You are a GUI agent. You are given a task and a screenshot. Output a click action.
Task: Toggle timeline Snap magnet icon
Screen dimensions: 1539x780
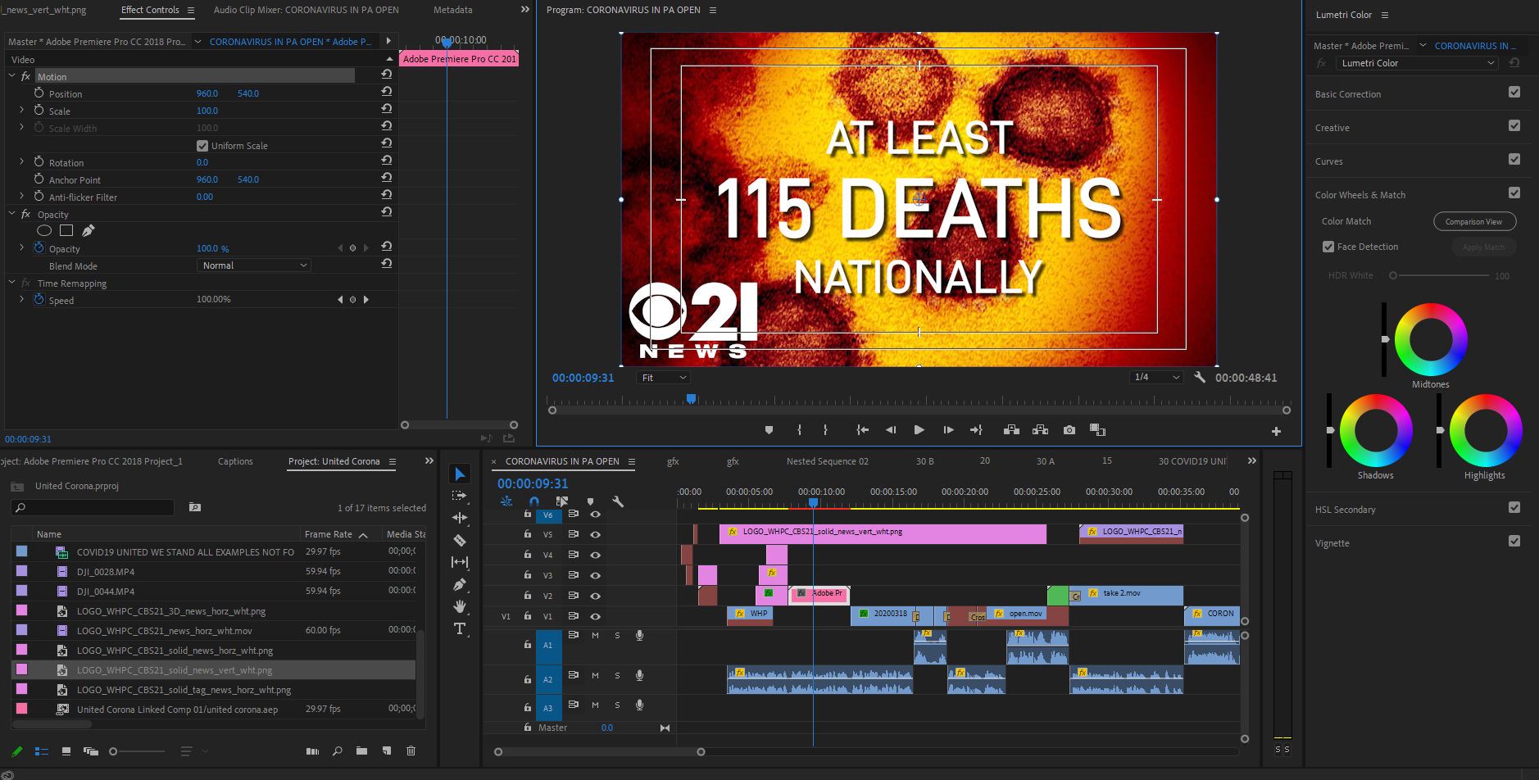(534, 501)
